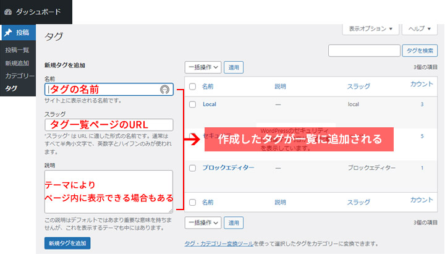Sort by カウント column header
The image size is (445, 254).
[x=422, y=84]
